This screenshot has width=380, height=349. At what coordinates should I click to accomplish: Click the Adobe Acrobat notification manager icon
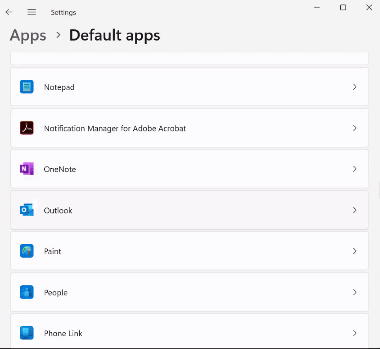(x=26, y=128)
